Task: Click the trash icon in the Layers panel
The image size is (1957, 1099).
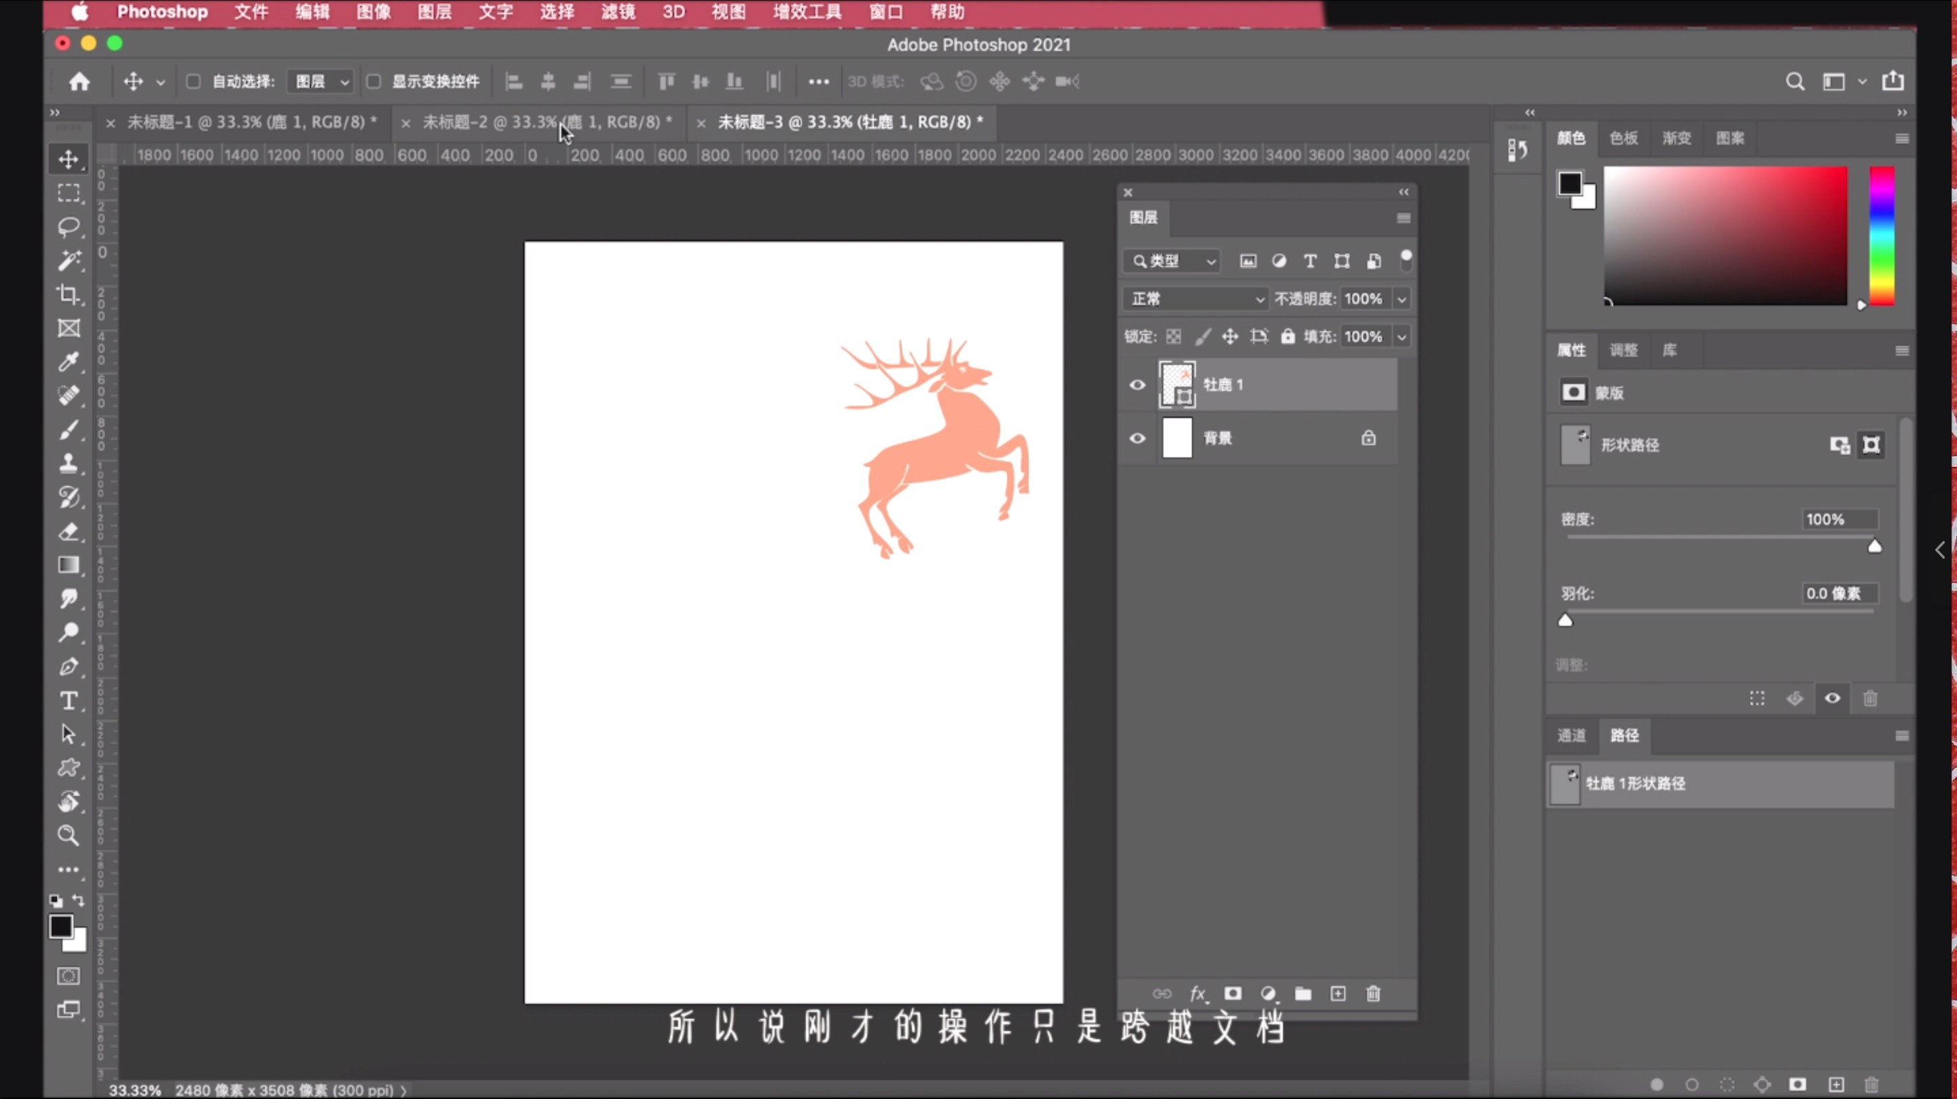Action: point(1373,994)
